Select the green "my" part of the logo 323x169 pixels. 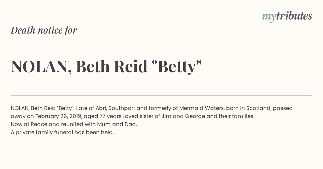point(269,17)
